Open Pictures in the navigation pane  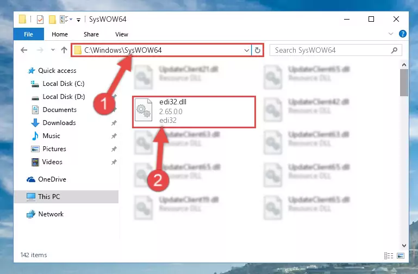54,149
